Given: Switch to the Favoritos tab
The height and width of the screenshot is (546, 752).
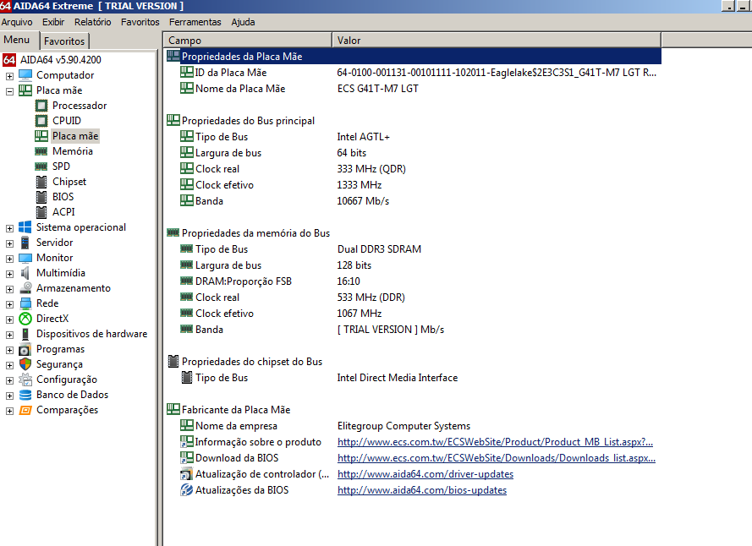Looking at the screenshot, I should point(64,41).
